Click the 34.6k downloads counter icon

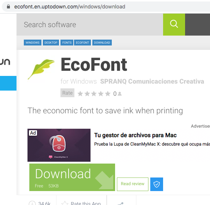coord(32,203)
